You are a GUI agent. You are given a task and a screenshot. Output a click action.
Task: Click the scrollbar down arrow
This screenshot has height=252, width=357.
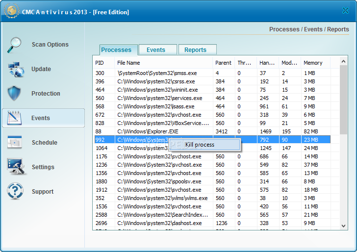point(344,226)
